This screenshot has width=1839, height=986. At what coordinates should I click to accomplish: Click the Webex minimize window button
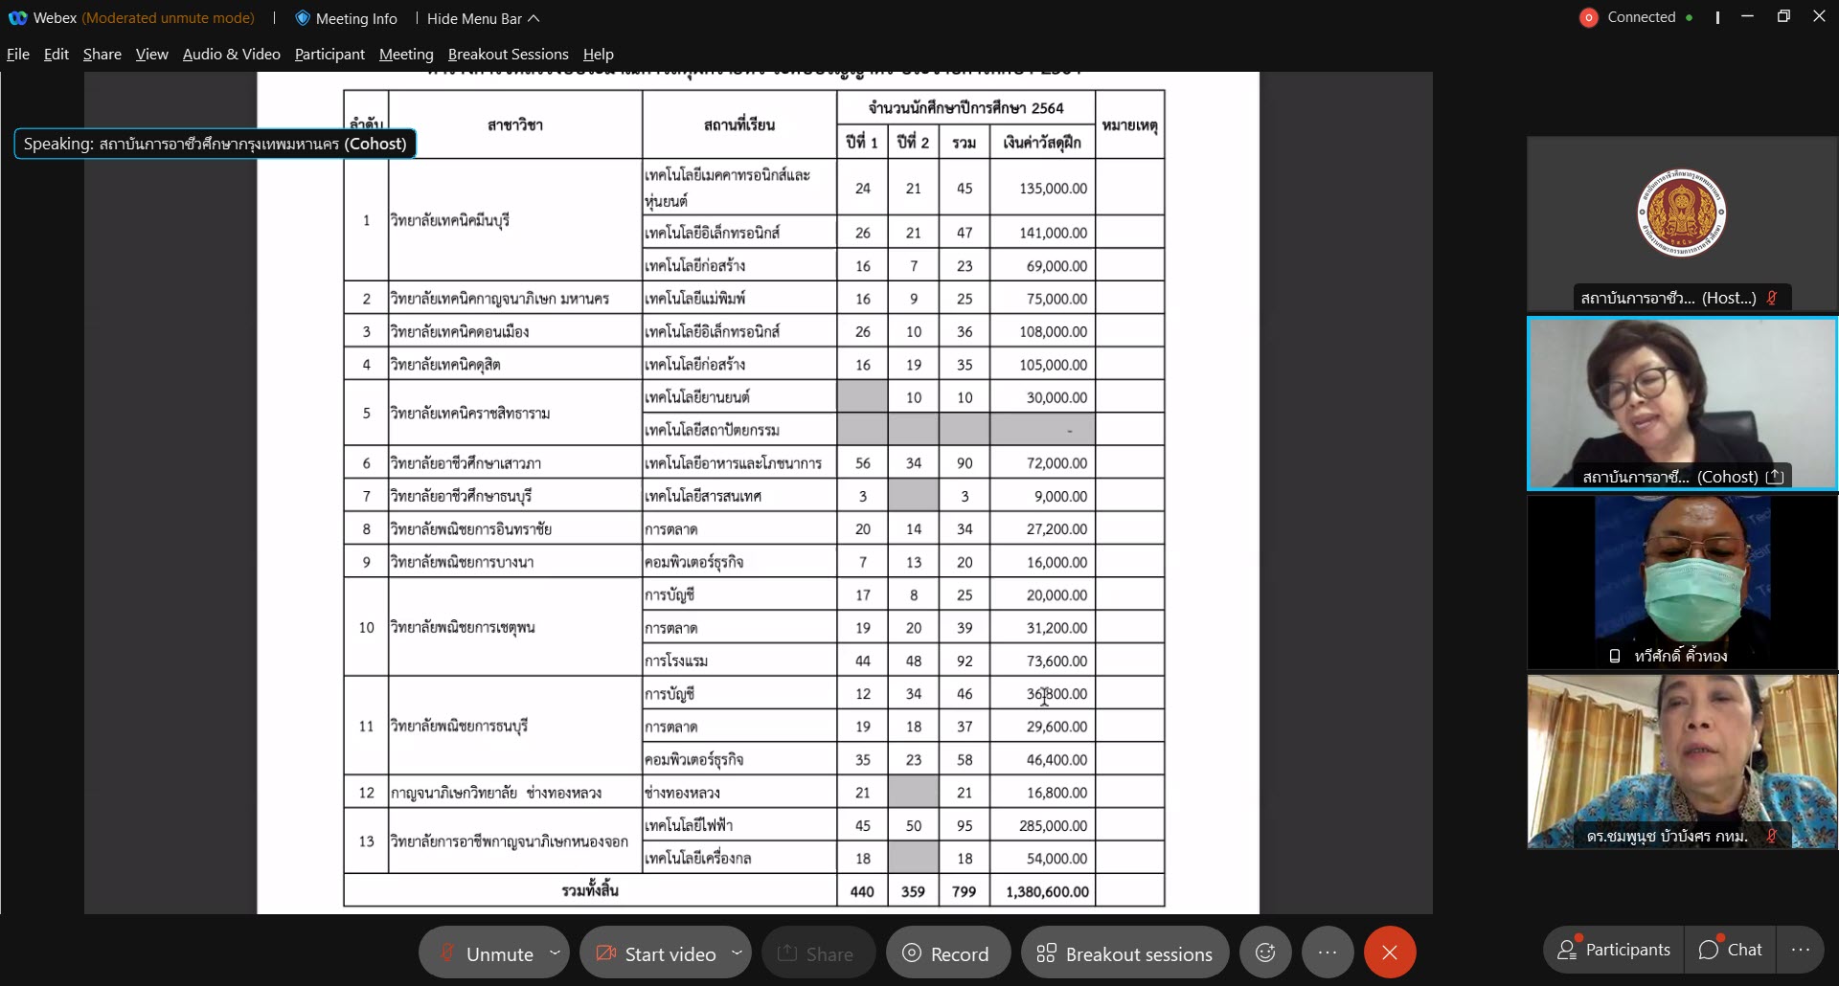pyautogui.click(x=1747, y=17)
